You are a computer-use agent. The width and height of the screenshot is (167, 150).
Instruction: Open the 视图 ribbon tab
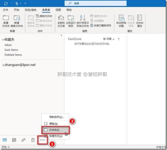[x=58, y=10]
